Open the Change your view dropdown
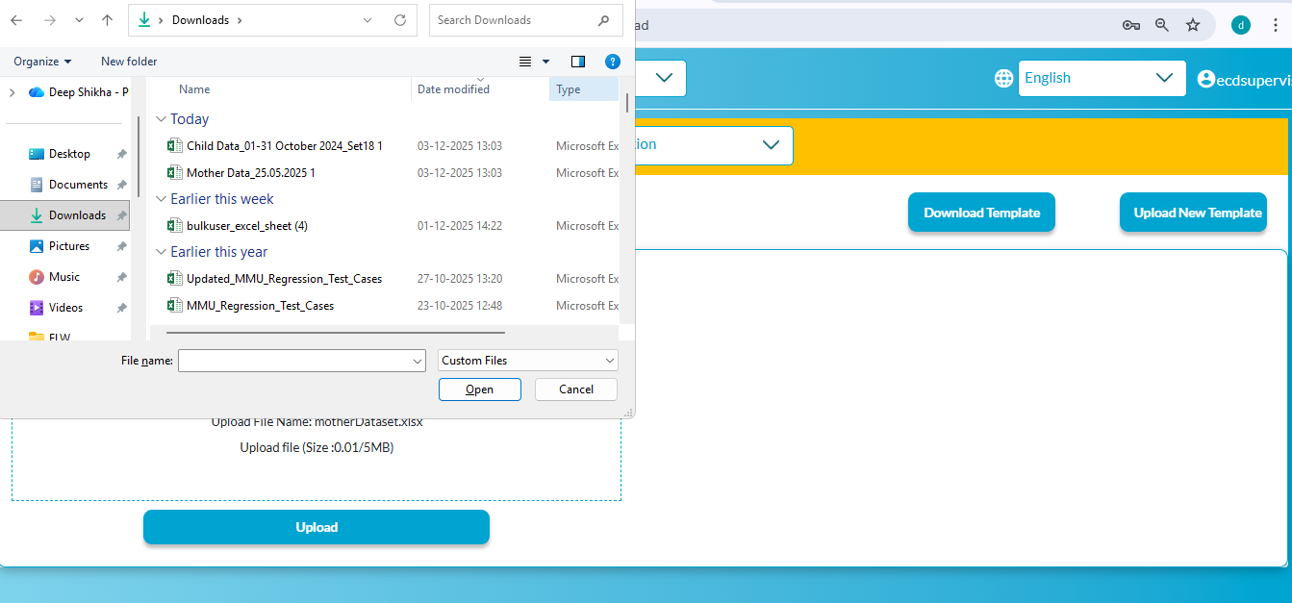The height and width of the screenshot is (603, 1292). click(x=545, y=62)
